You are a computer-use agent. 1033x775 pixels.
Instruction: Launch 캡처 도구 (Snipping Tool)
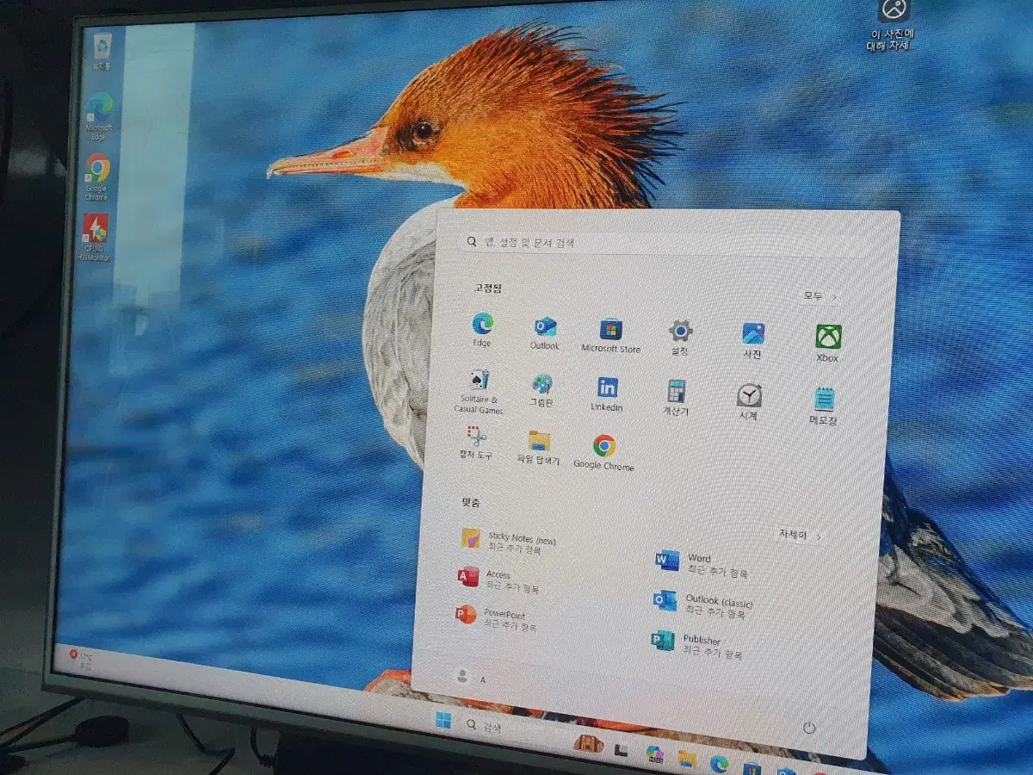point(476,443)
